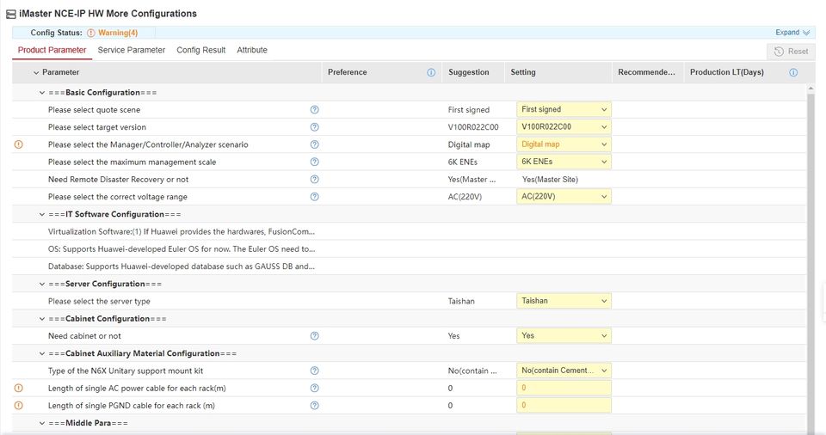Open the voltage range AC(220V) dropdown
The width and height of the screenshot is (826, 435).
coord(564,196)
